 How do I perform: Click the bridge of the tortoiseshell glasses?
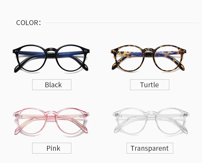[149, 50]
